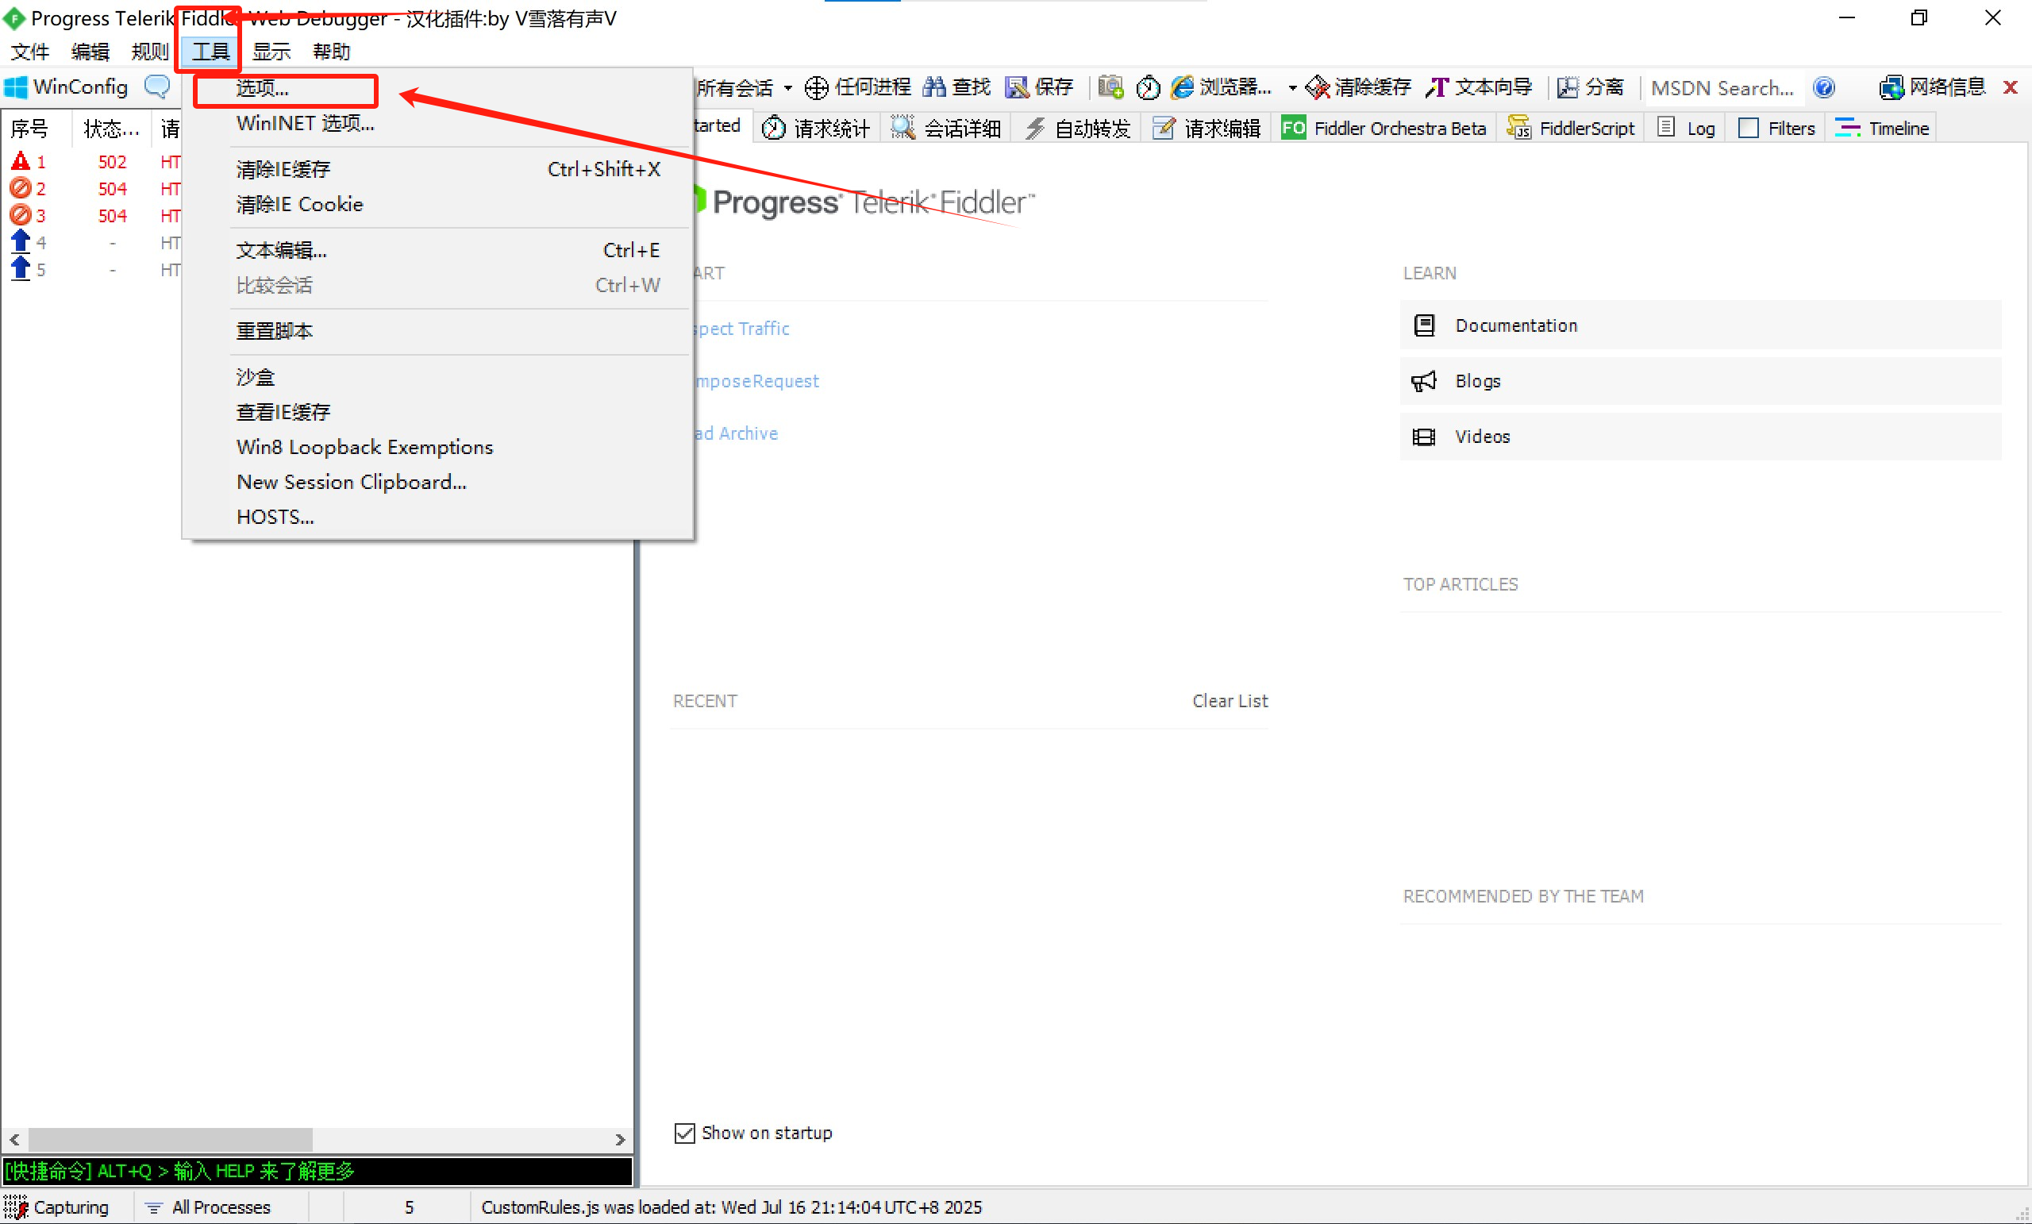Click the Online (网络信息) toolbar icon
This screenshot has width=2032, height=1224.
(1890, 87)
